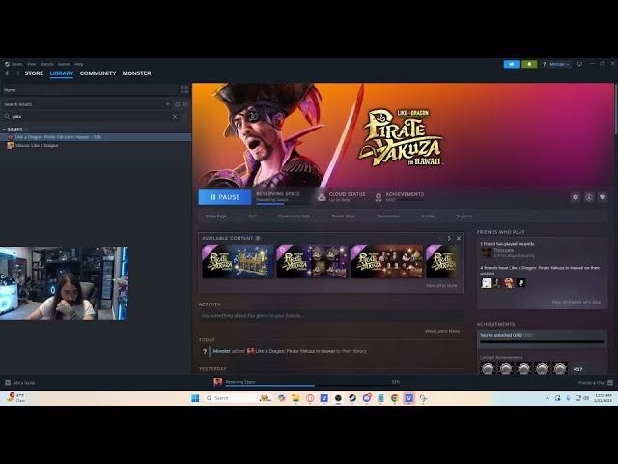The height and width of the screenshot is (464, 618).
Task: Open the Community tab
Action: point(98,73)
